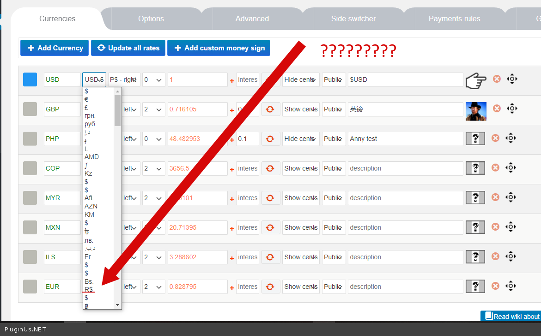Delete the ILS currency row
This screenshot has height=336, width=541.
[495, 256]
